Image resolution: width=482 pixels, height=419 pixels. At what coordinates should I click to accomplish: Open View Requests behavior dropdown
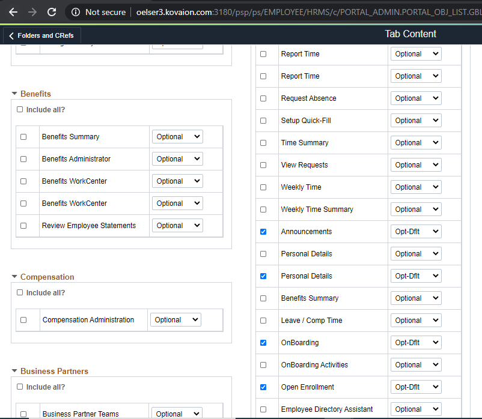point(416,165)
